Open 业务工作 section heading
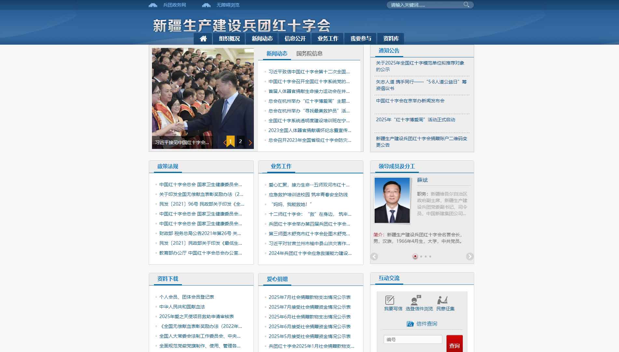 (x=281, y=166)
